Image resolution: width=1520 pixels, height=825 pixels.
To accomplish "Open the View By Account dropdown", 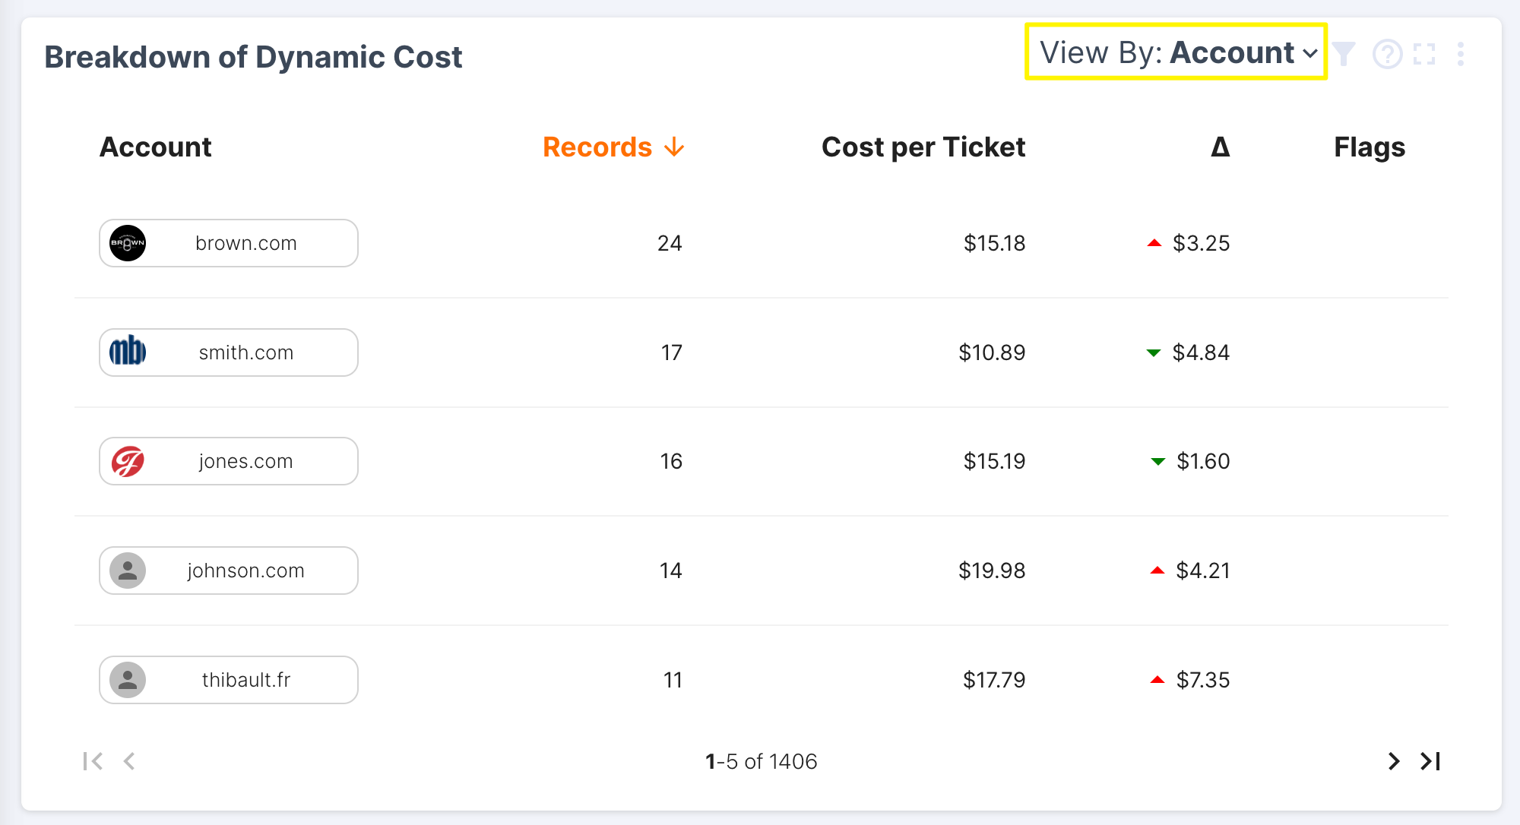I will tap(1176, 52).
